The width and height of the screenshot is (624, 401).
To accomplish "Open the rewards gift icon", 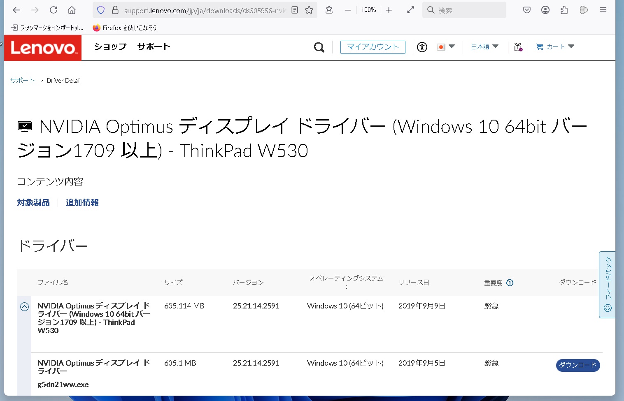I will tap(518, 47).
